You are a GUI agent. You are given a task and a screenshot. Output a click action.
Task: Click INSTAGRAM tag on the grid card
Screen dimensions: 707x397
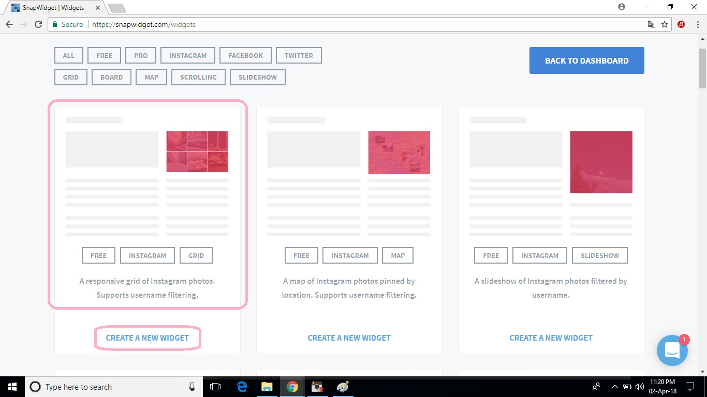point(148,255)
